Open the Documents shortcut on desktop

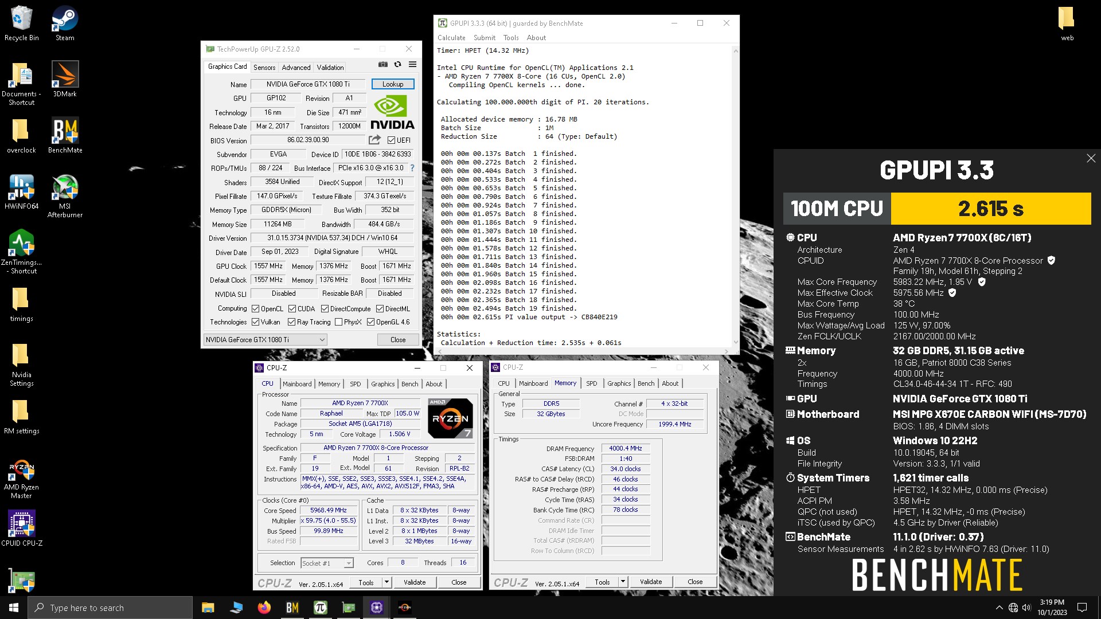[21, 84]
